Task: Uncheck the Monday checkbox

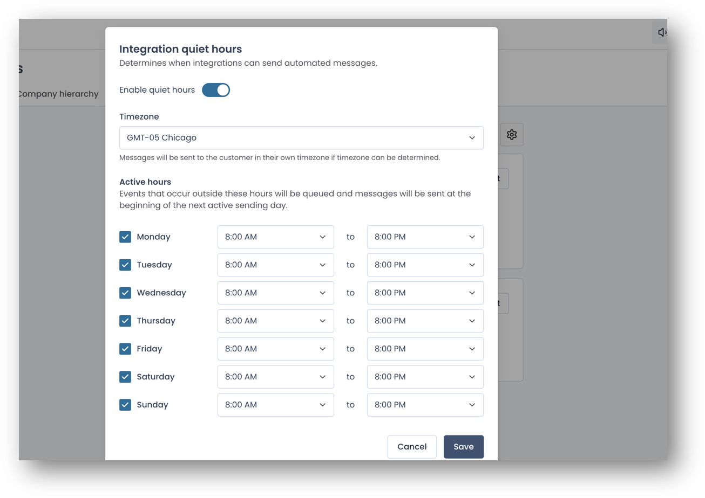Action: coord(124,237)
